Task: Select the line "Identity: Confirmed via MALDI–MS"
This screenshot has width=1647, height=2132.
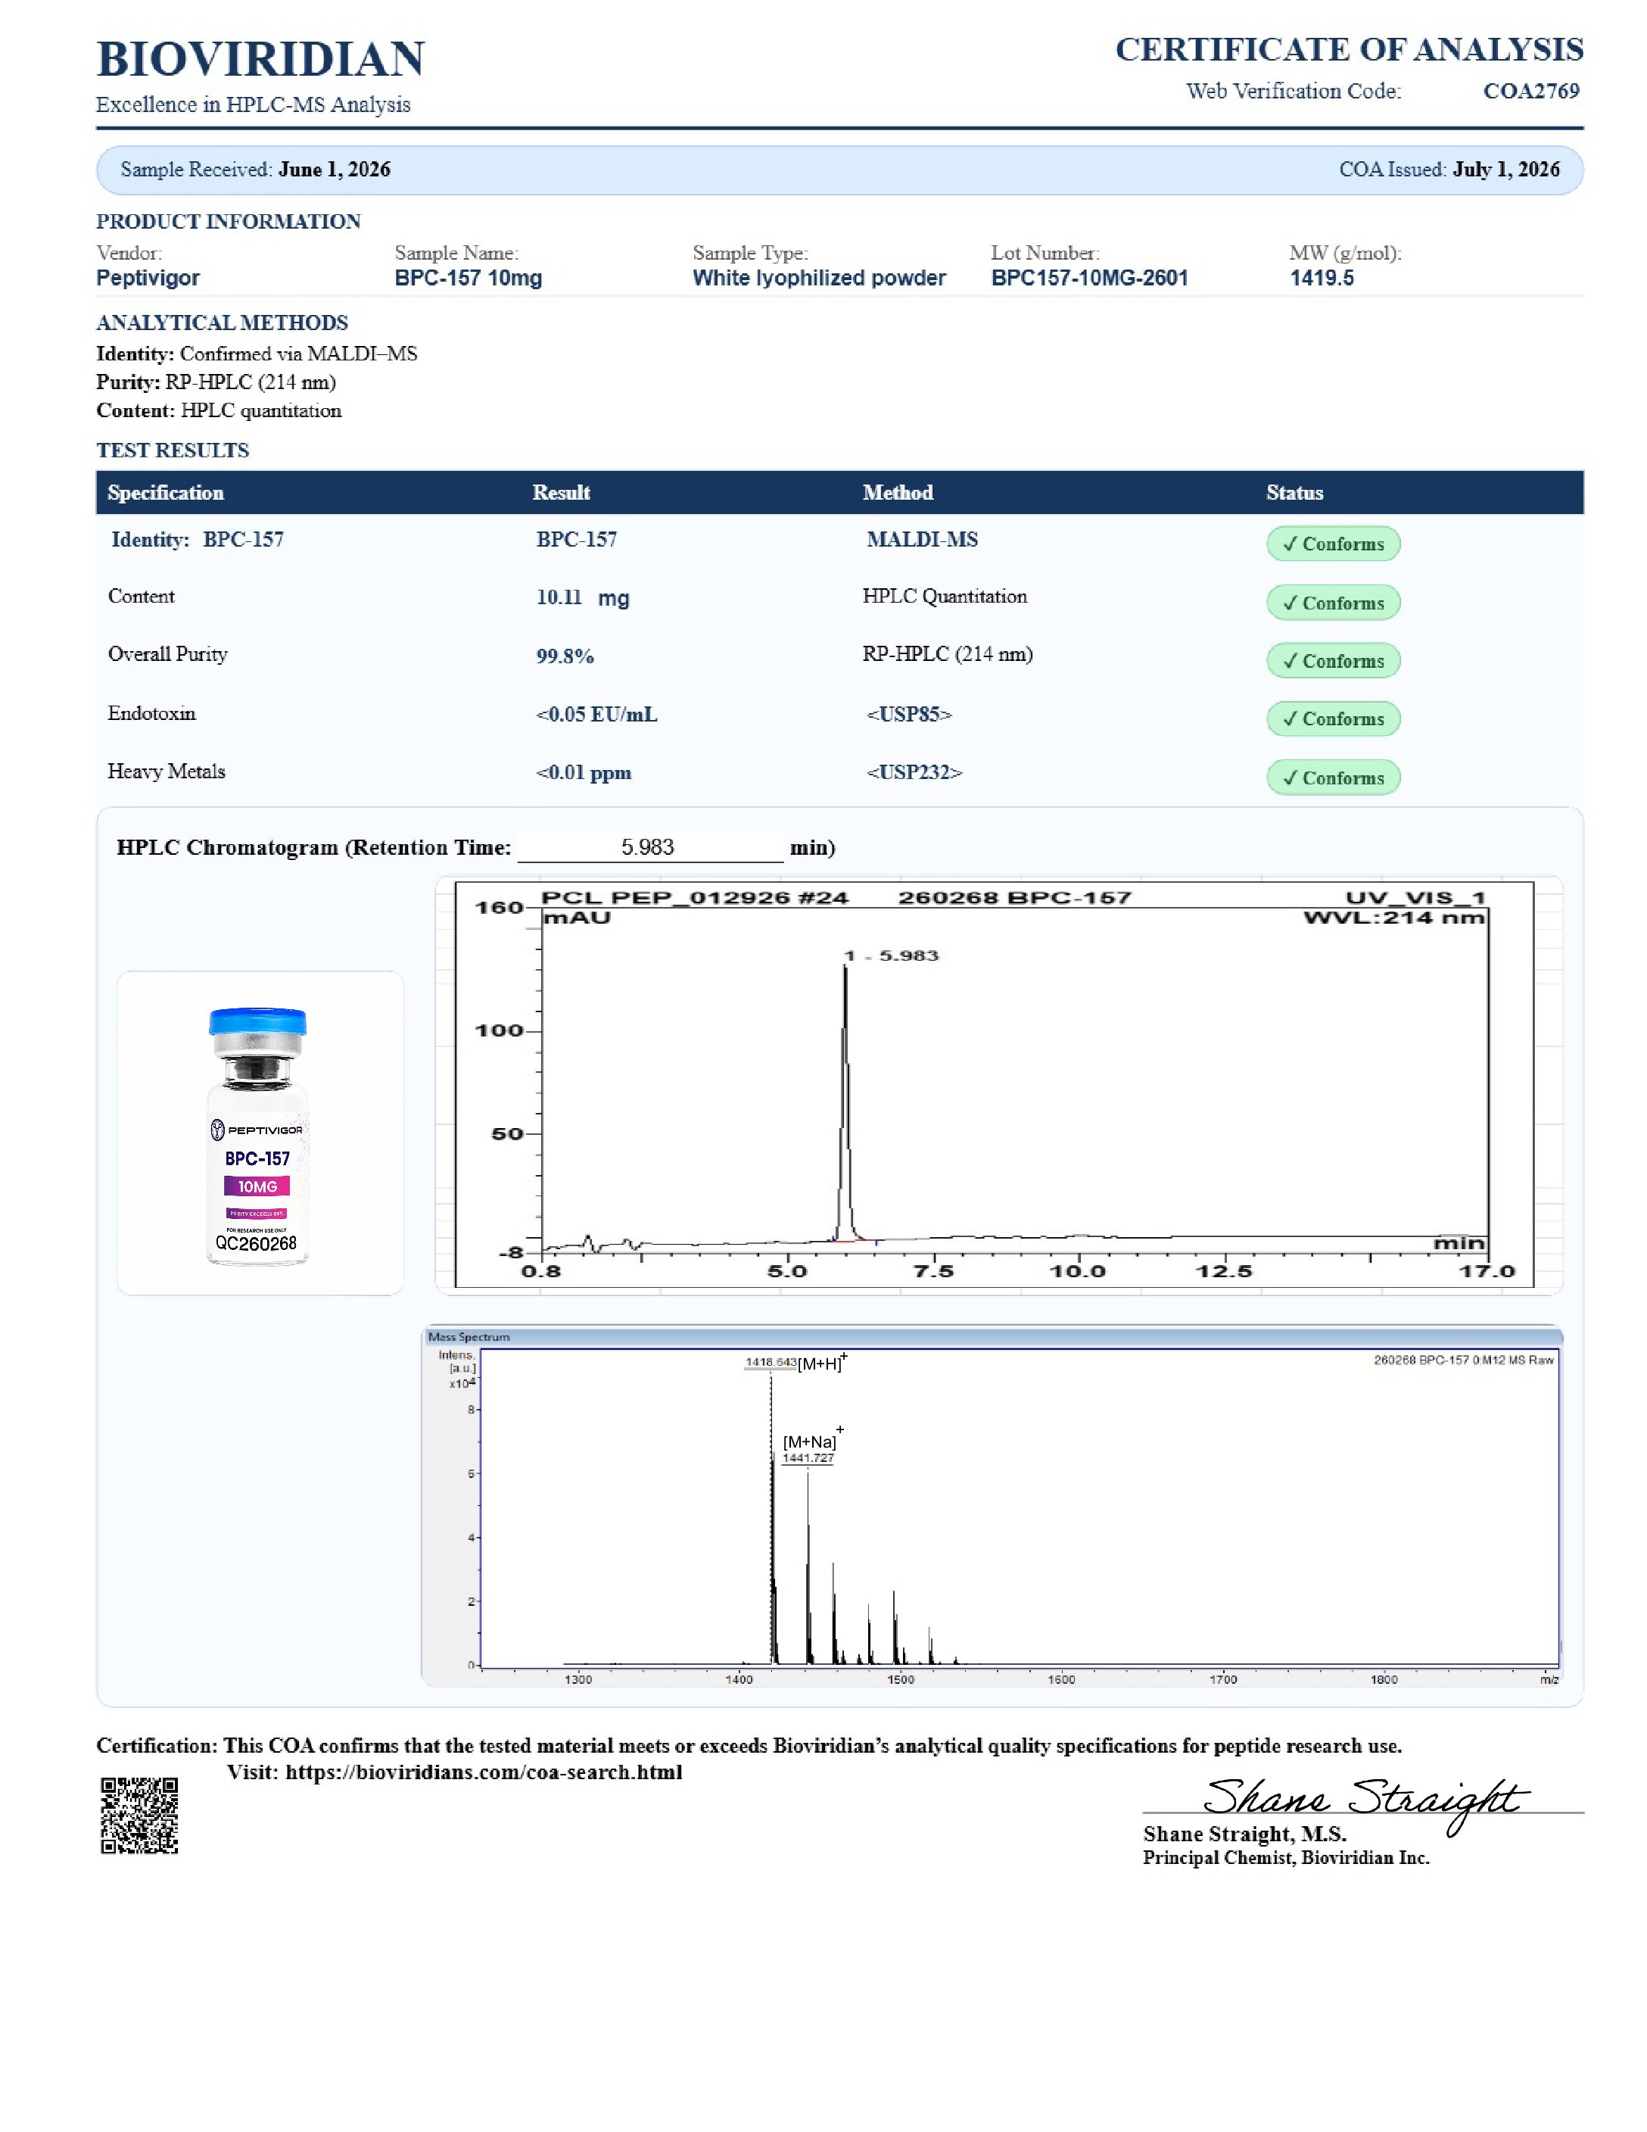Action: [257, 354]
